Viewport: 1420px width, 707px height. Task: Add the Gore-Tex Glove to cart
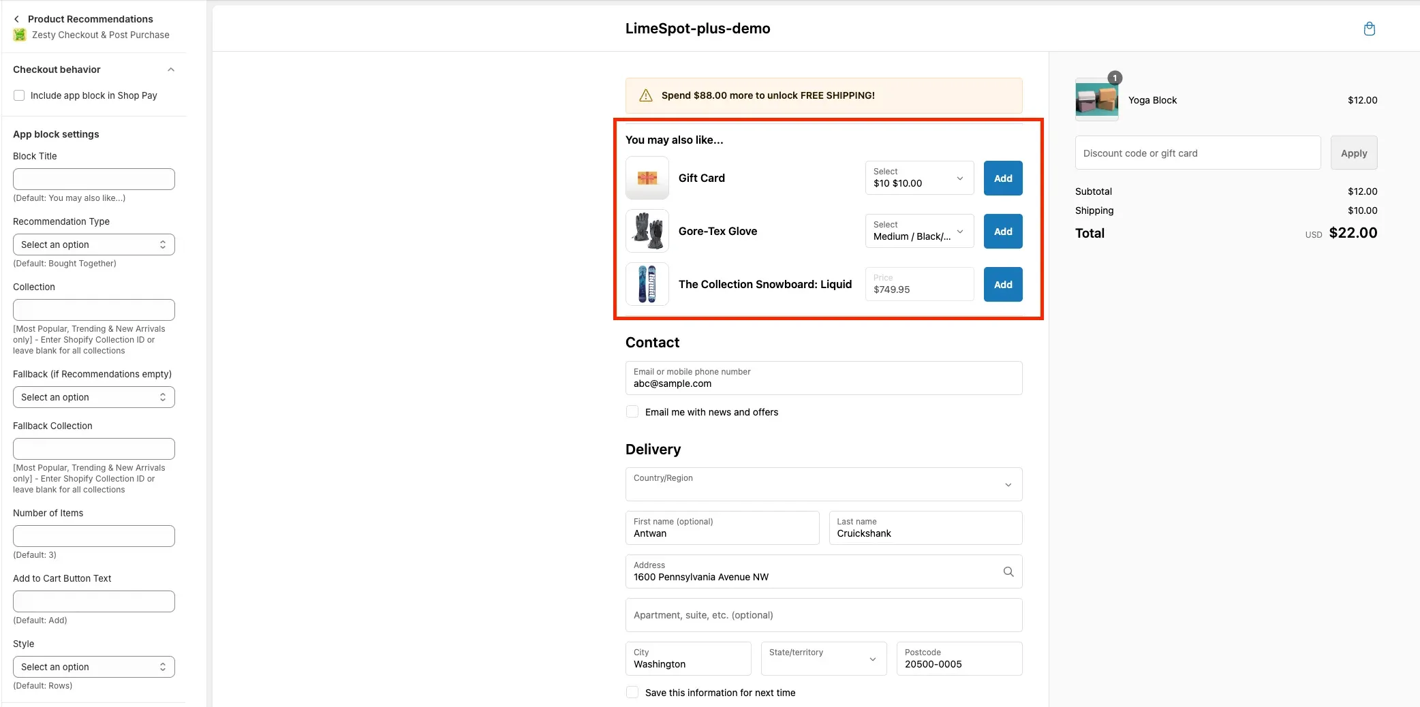tap(1002, 232)
